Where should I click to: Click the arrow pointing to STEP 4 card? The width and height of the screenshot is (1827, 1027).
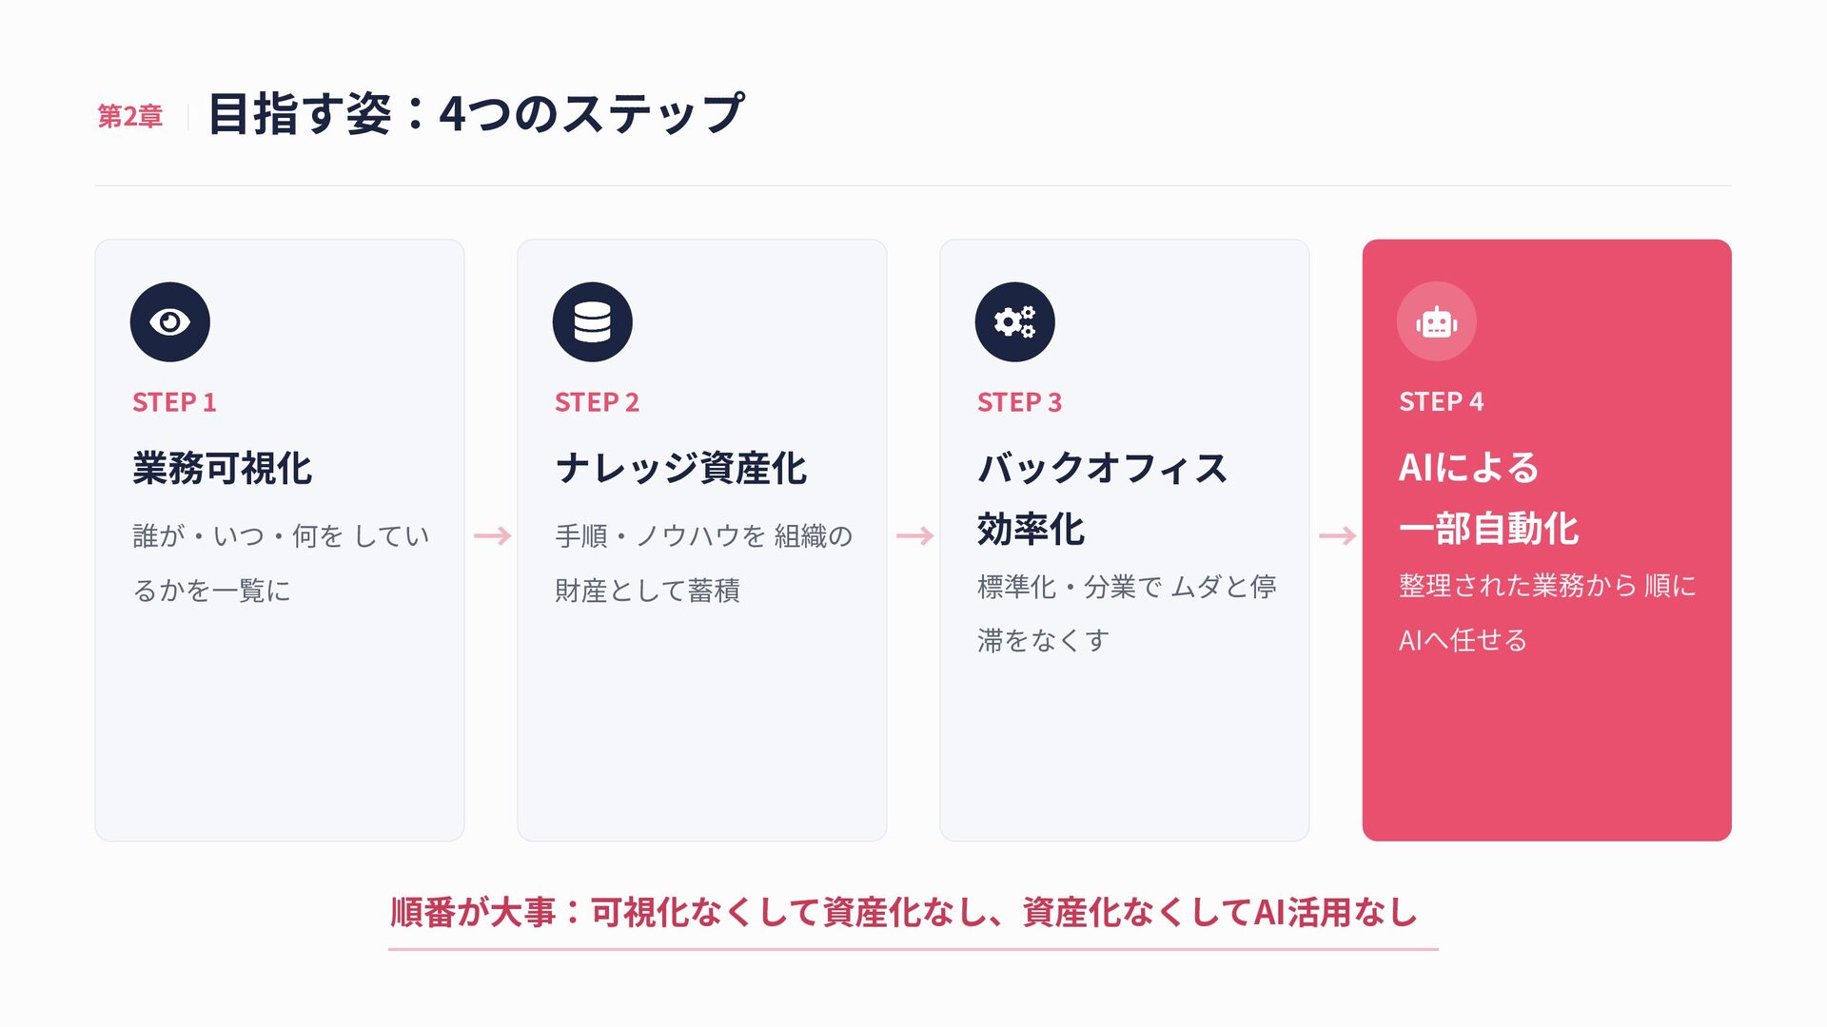click(x=1338, y=536)
